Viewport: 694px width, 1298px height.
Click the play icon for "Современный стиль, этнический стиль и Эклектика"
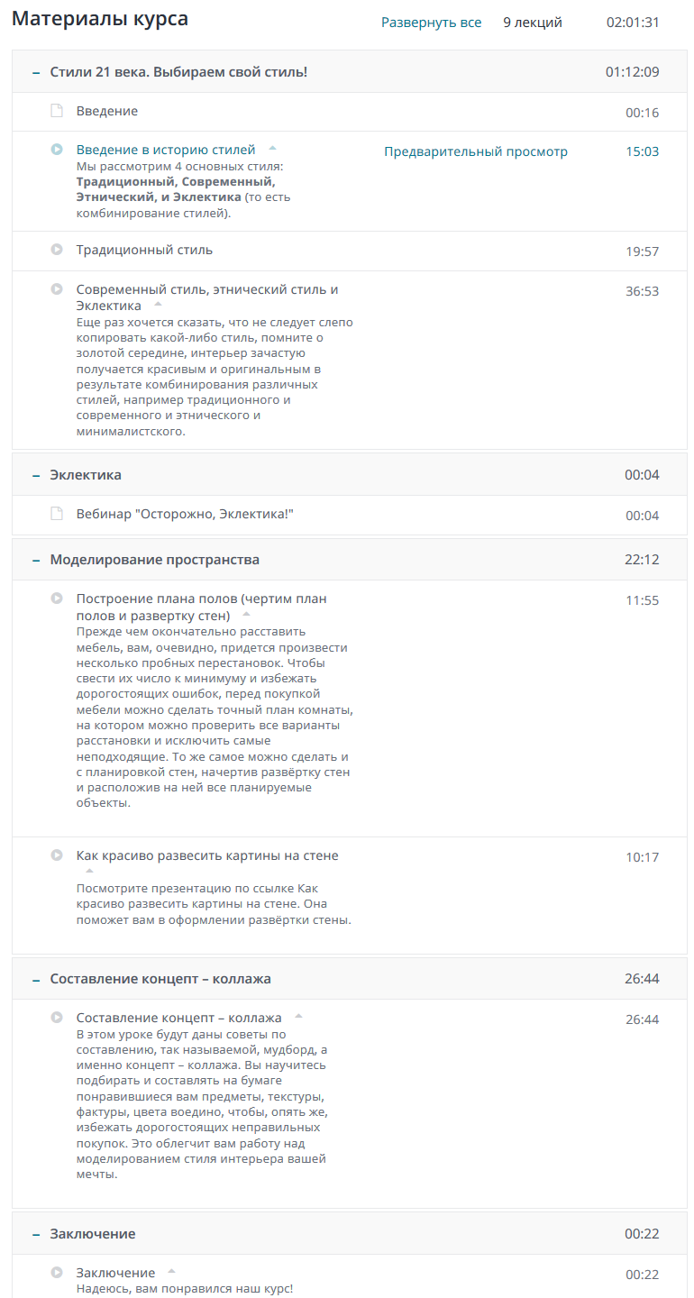pyautogui.click(x=56, y=290)
